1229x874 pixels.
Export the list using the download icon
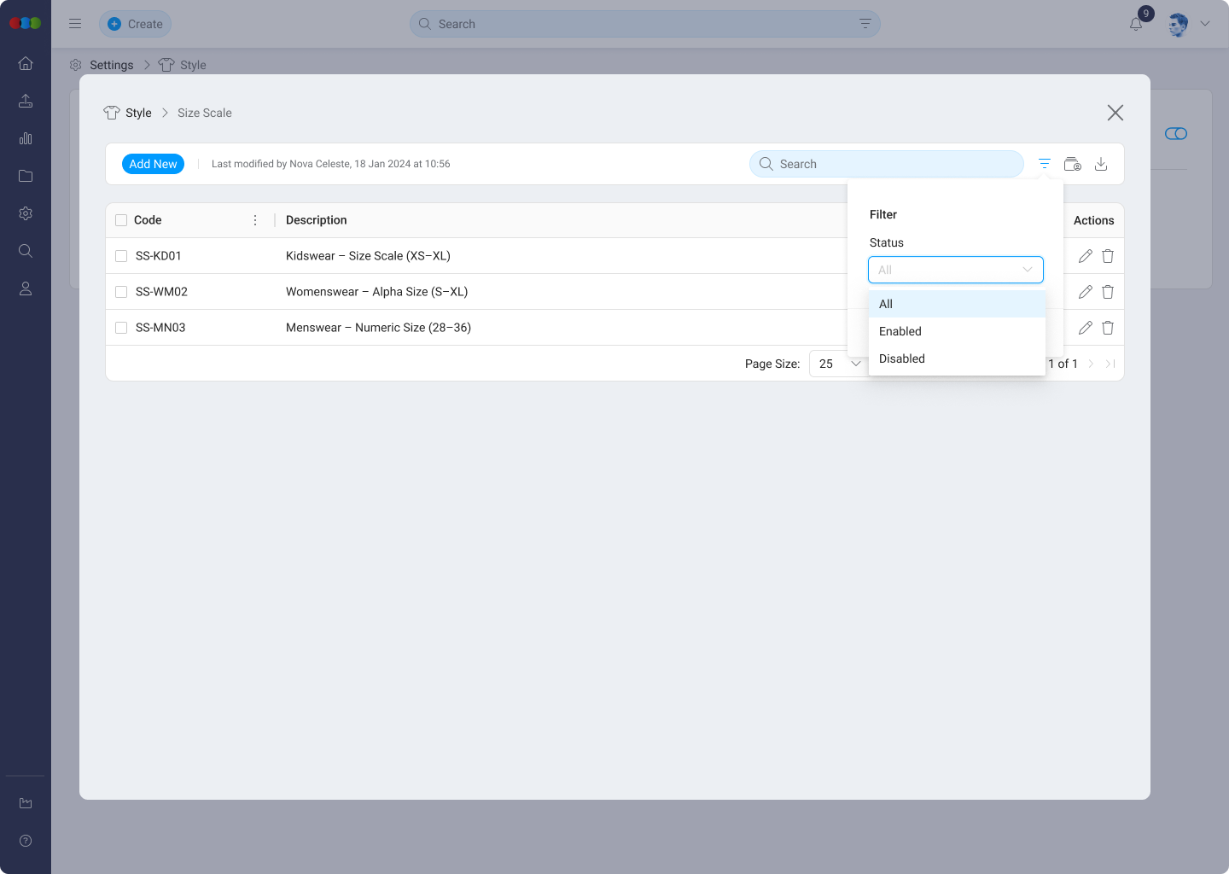(x=1101, y=163)
